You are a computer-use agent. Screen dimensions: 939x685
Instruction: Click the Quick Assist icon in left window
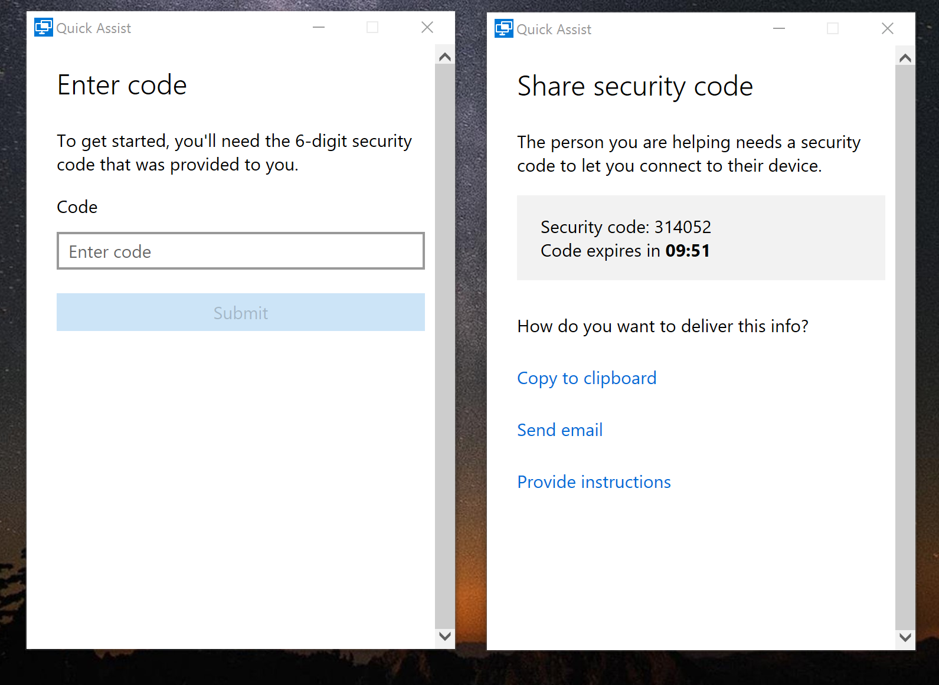pos(43,28)
